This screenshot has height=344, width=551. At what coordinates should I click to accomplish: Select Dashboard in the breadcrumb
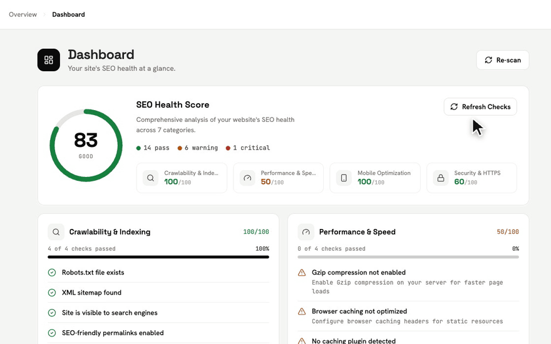point(68,14)
